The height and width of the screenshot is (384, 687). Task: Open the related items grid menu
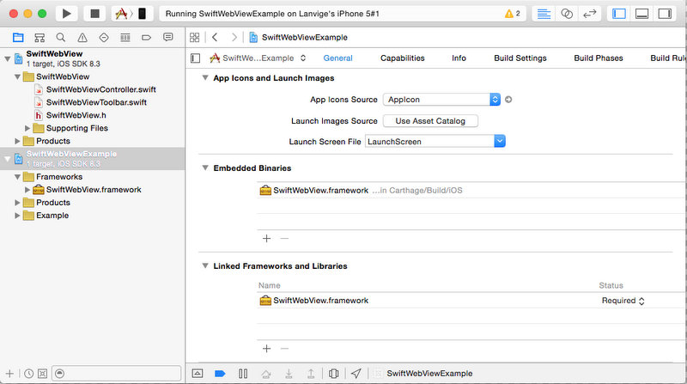(x=195, y=37)
